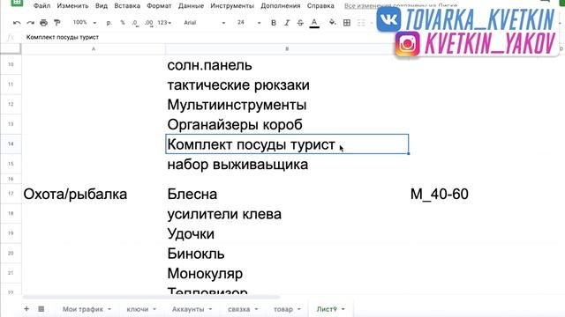Decrease decimal places (.0)
565x317 pixels.
tap(135, 23)
